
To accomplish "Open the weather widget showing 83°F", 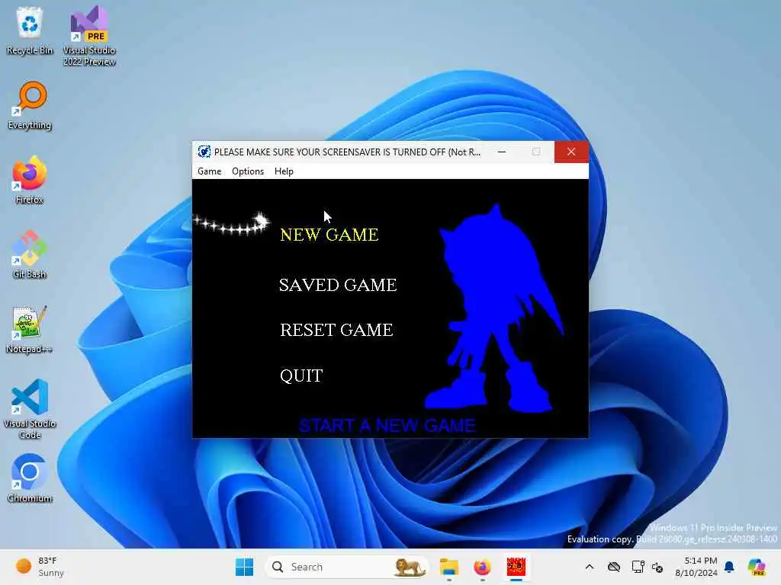I will tap(40, 567).
